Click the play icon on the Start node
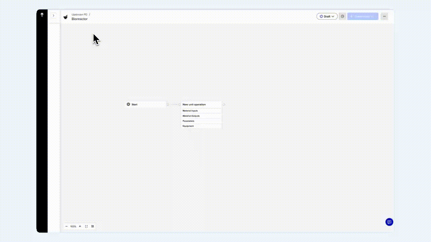Image resolution: width=431 pixels, height=242 pixels. click(128, 105)
